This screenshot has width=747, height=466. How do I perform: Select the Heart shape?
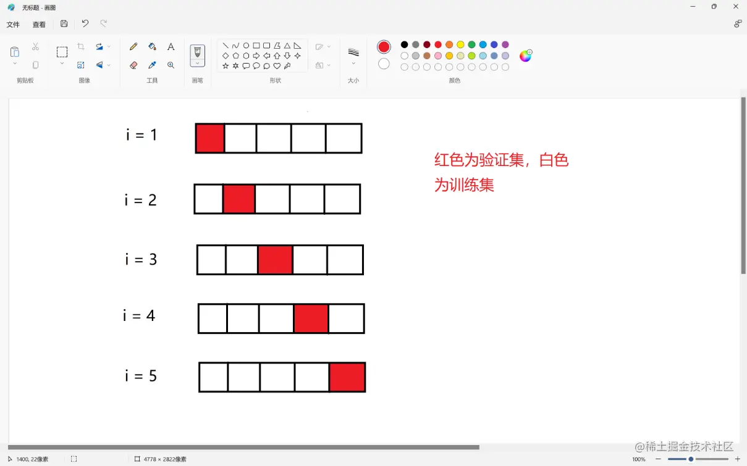[277, 66]
